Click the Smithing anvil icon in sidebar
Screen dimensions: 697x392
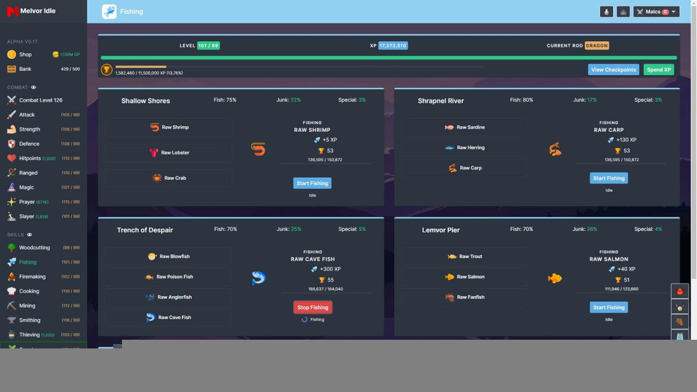click(x=12, y=320)
